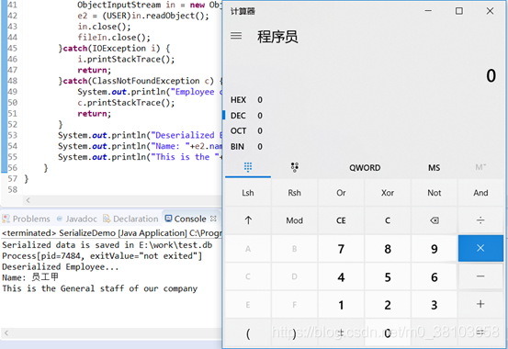Image resolution: width=508 pixels, height=349 pixels.
Task: Click the open parenthesis key
Action: point(248,332)
